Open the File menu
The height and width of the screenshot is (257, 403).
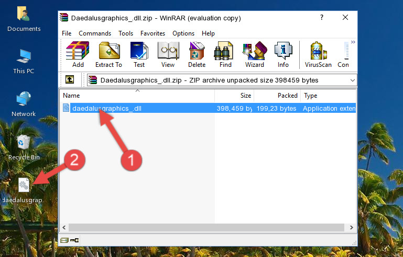pyautogui.click(x=67, y=33)
